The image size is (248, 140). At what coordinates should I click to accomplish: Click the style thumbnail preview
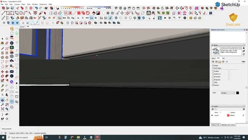click(x=215, y=51)
